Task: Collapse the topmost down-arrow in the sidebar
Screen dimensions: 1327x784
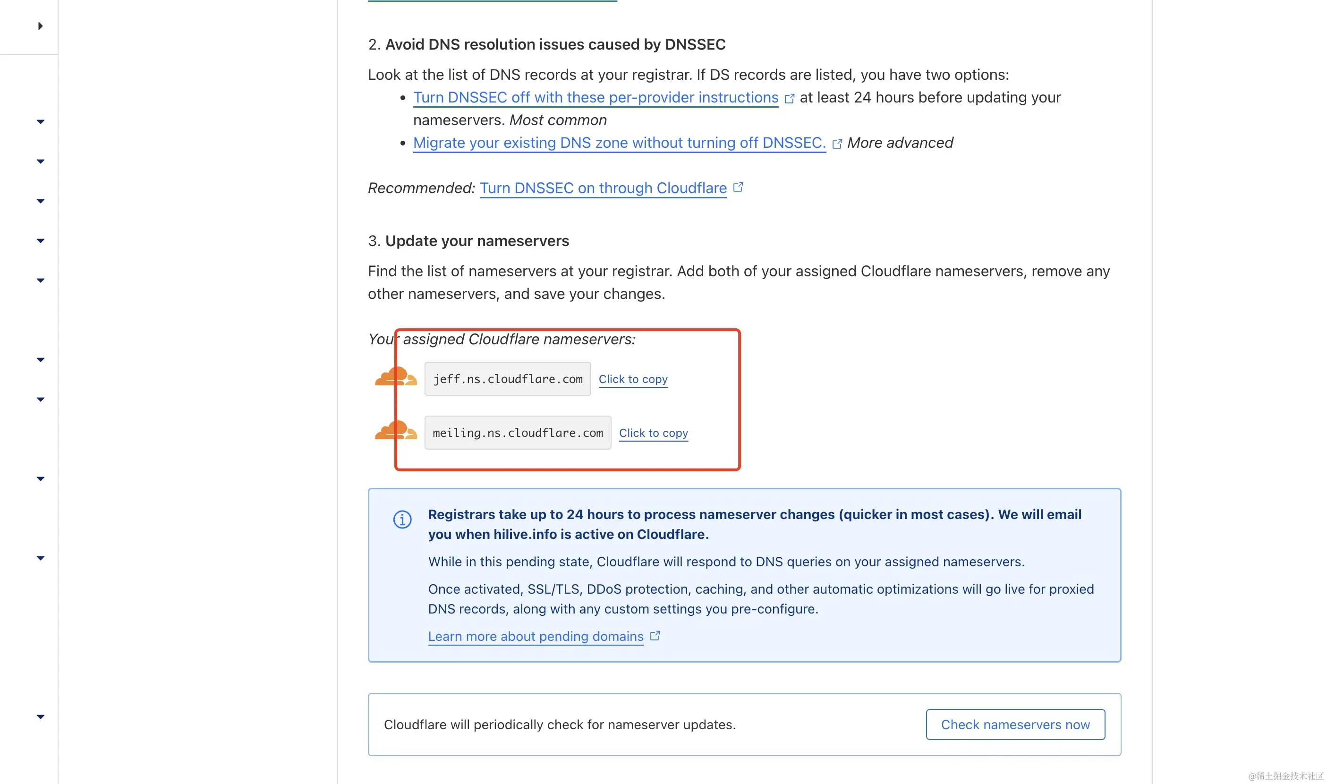Action: (x=40, y=121)
